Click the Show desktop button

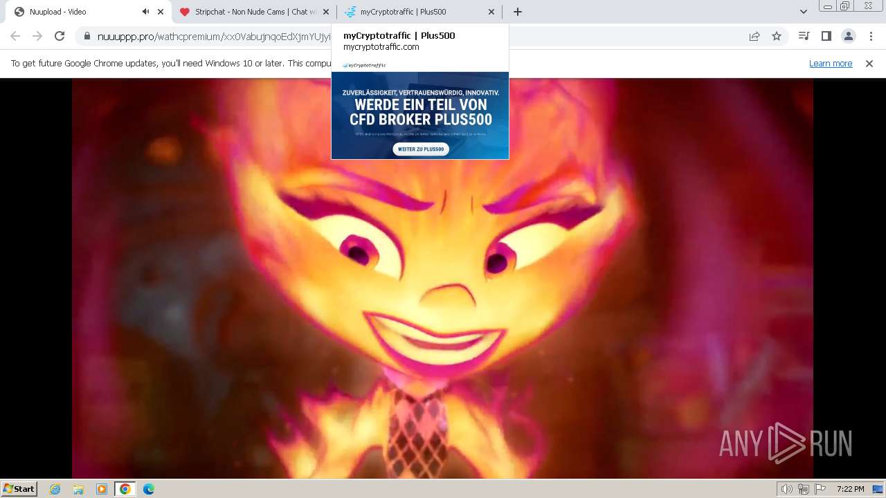(878, 489)
